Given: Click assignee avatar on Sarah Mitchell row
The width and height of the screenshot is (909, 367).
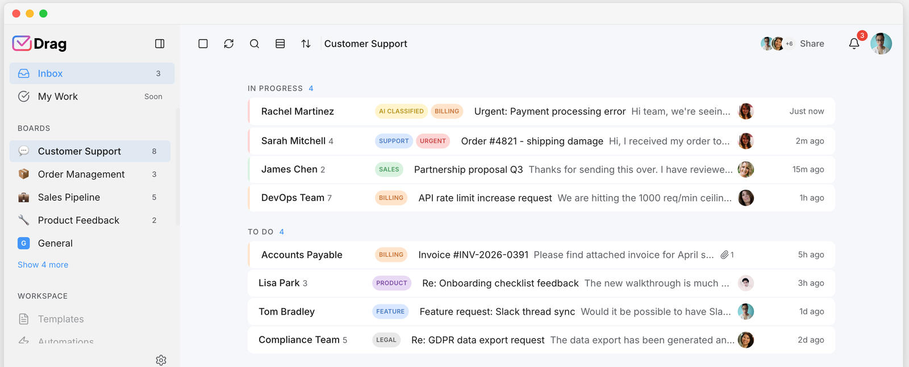Looking at the screenshot, I should click(x=746, y=141).
